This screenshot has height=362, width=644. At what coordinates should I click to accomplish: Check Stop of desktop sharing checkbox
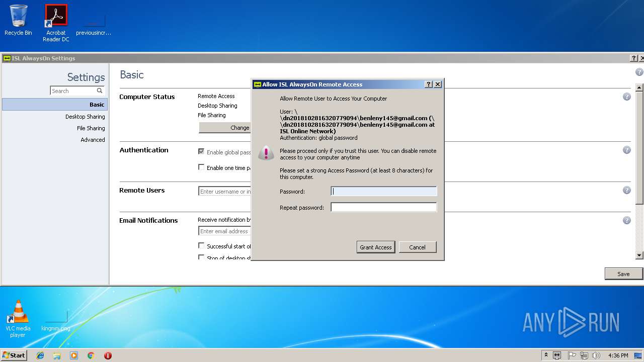pos(201,257)
